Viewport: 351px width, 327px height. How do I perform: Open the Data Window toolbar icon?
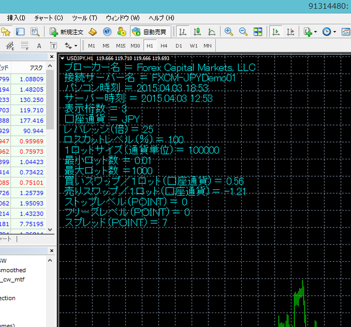20,32
